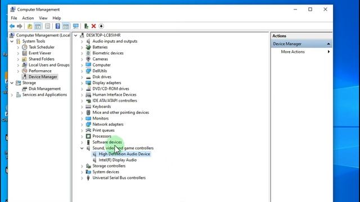Select Computer Management (Local) root
This screenshot has width=360, height=202.
[43, 35]
